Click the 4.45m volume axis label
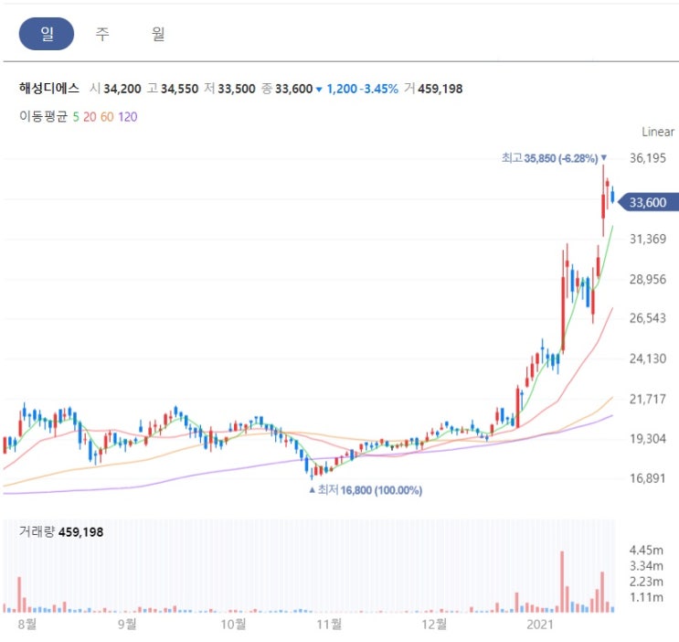The width and height of the screenshot is (679, 642). pyautogui.click(x=646, y=551)
